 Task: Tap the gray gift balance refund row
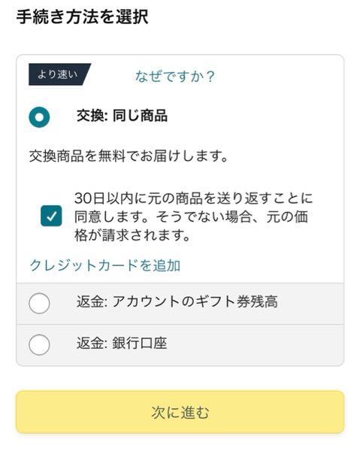[180, 304]
